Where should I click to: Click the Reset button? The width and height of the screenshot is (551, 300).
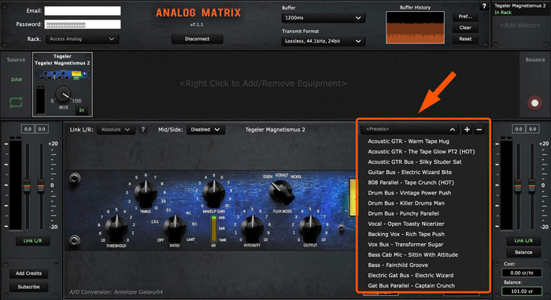point(465,39)
